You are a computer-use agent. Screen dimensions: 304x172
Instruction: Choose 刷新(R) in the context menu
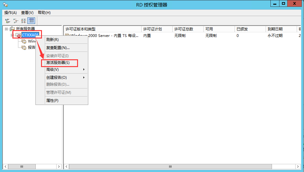(x=62, y=39)
